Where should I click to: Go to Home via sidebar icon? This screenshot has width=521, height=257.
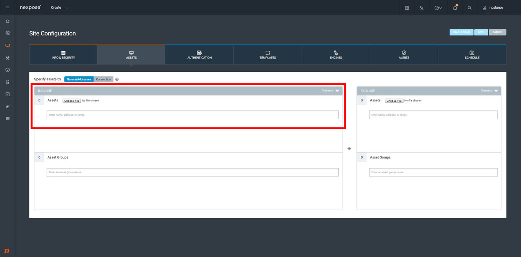[x=8, y=21]
